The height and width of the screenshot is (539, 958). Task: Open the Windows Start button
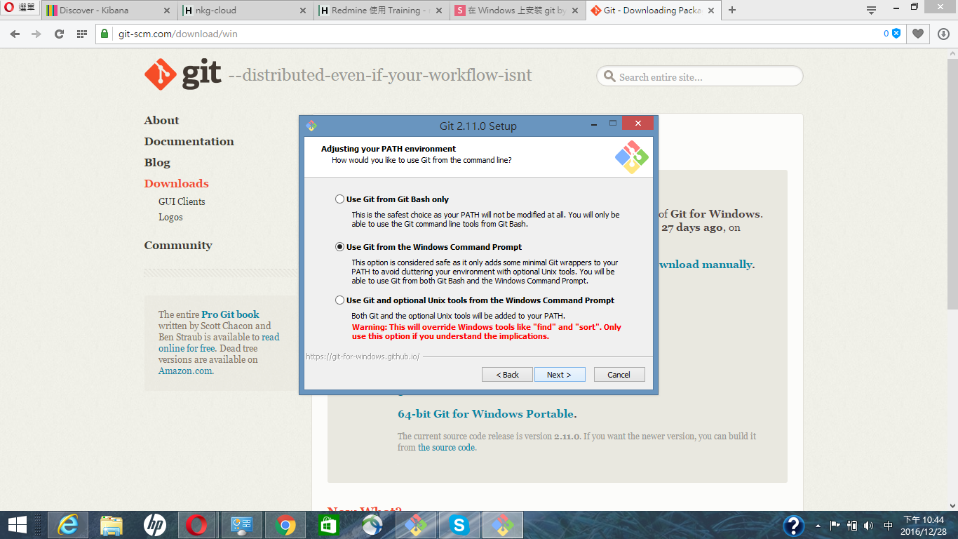[x=18, y=524]
